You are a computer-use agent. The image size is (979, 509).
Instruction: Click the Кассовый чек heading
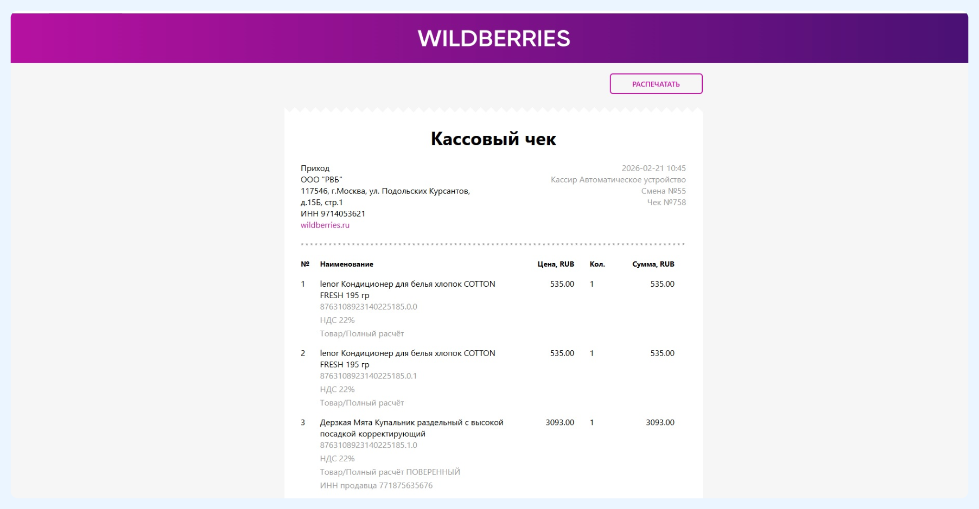pyautogui.click(x=493, y=139)
